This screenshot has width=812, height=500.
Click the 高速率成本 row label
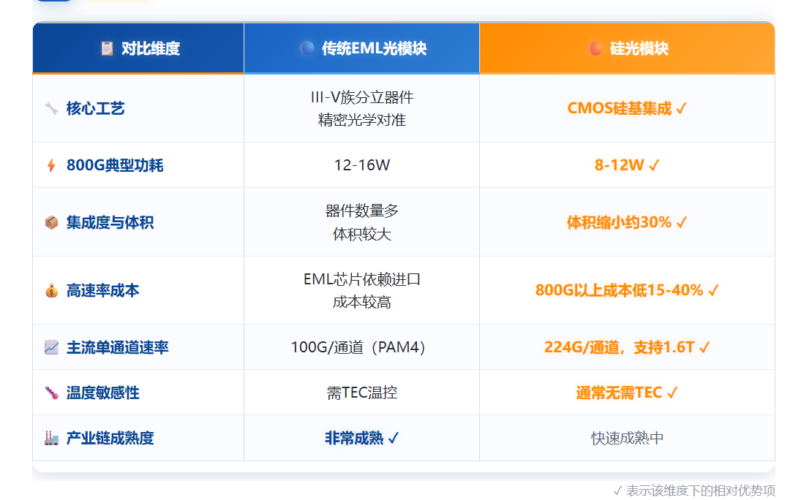(x=102, y=291)
